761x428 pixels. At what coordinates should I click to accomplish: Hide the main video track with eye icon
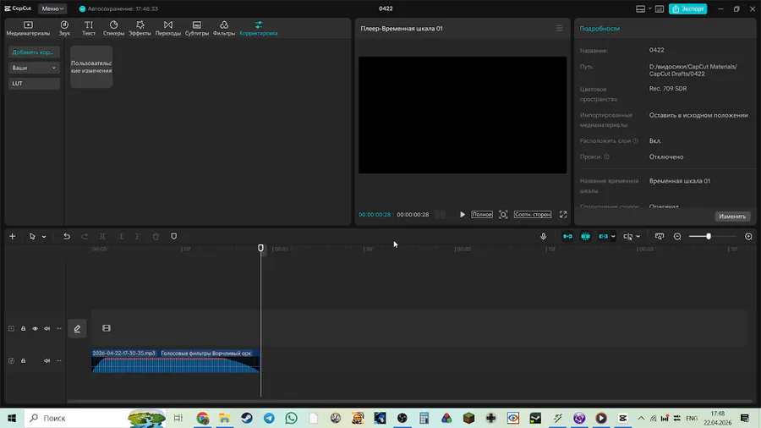35,328
